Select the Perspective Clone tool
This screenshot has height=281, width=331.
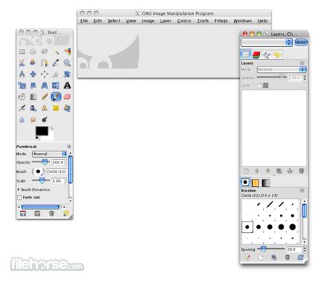[67, 108]
